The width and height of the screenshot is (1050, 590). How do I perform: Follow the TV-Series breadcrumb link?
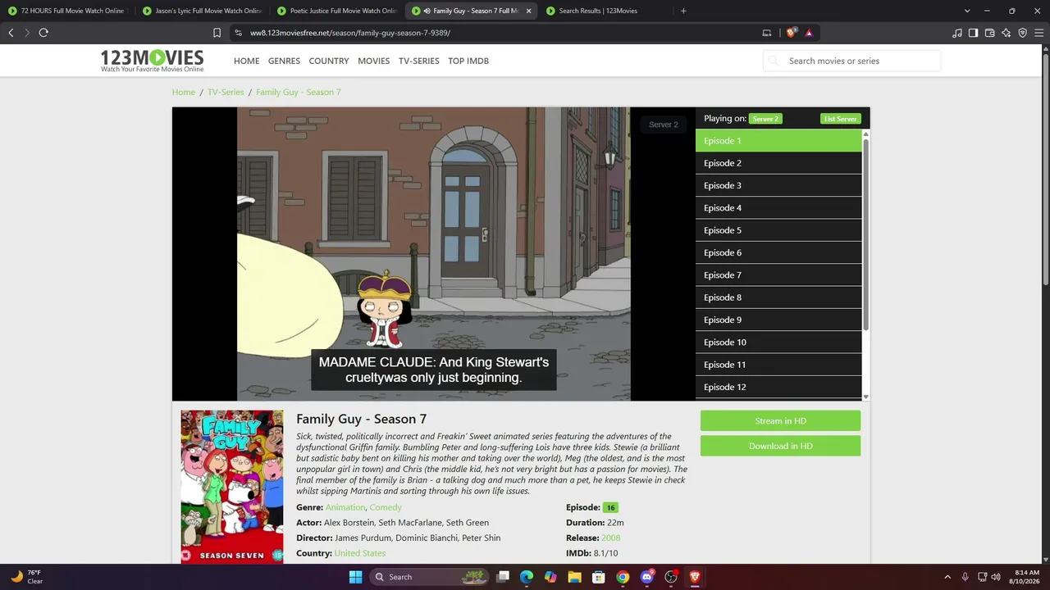click(226, 92)
